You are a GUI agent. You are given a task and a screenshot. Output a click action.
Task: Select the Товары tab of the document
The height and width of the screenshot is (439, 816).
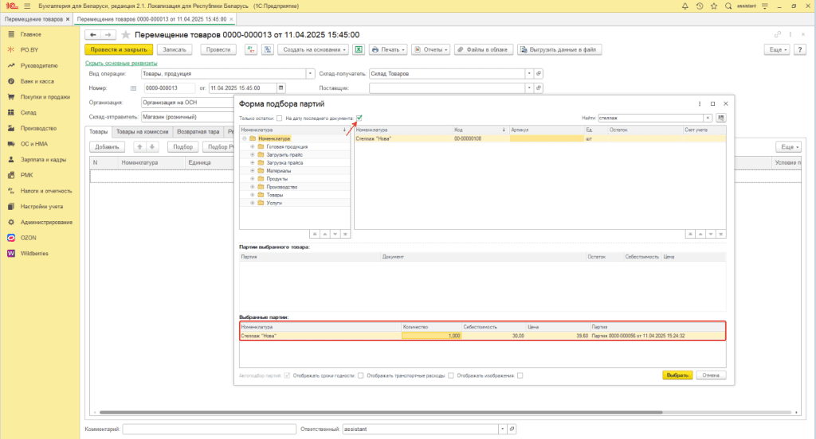tap(98, 132)
